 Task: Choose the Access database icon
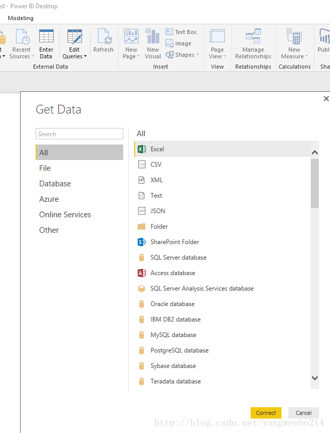point(142,273)
